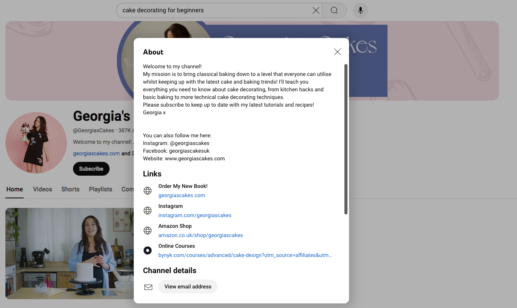Viewport: 517px width, 308px height.
Task: Close the About dialog
Action: click(337, 52)
